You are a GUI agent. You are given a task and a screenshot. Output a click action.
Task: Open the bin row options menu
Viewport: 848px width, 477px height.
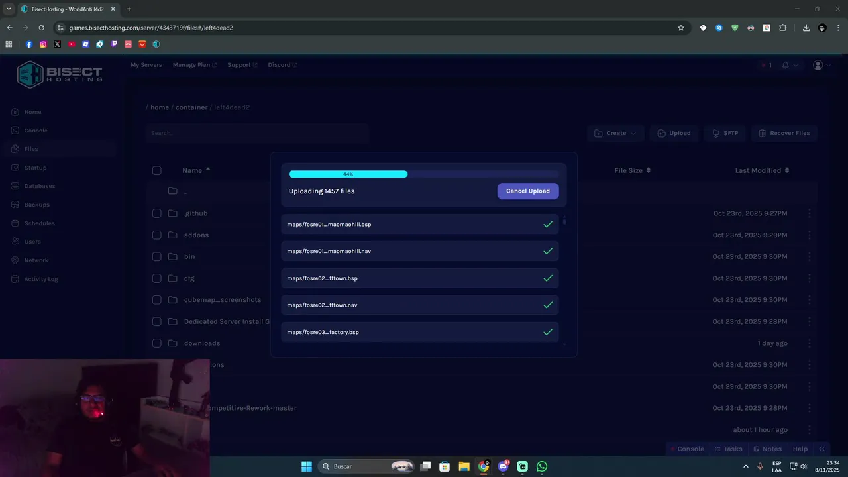pos(809,256)
